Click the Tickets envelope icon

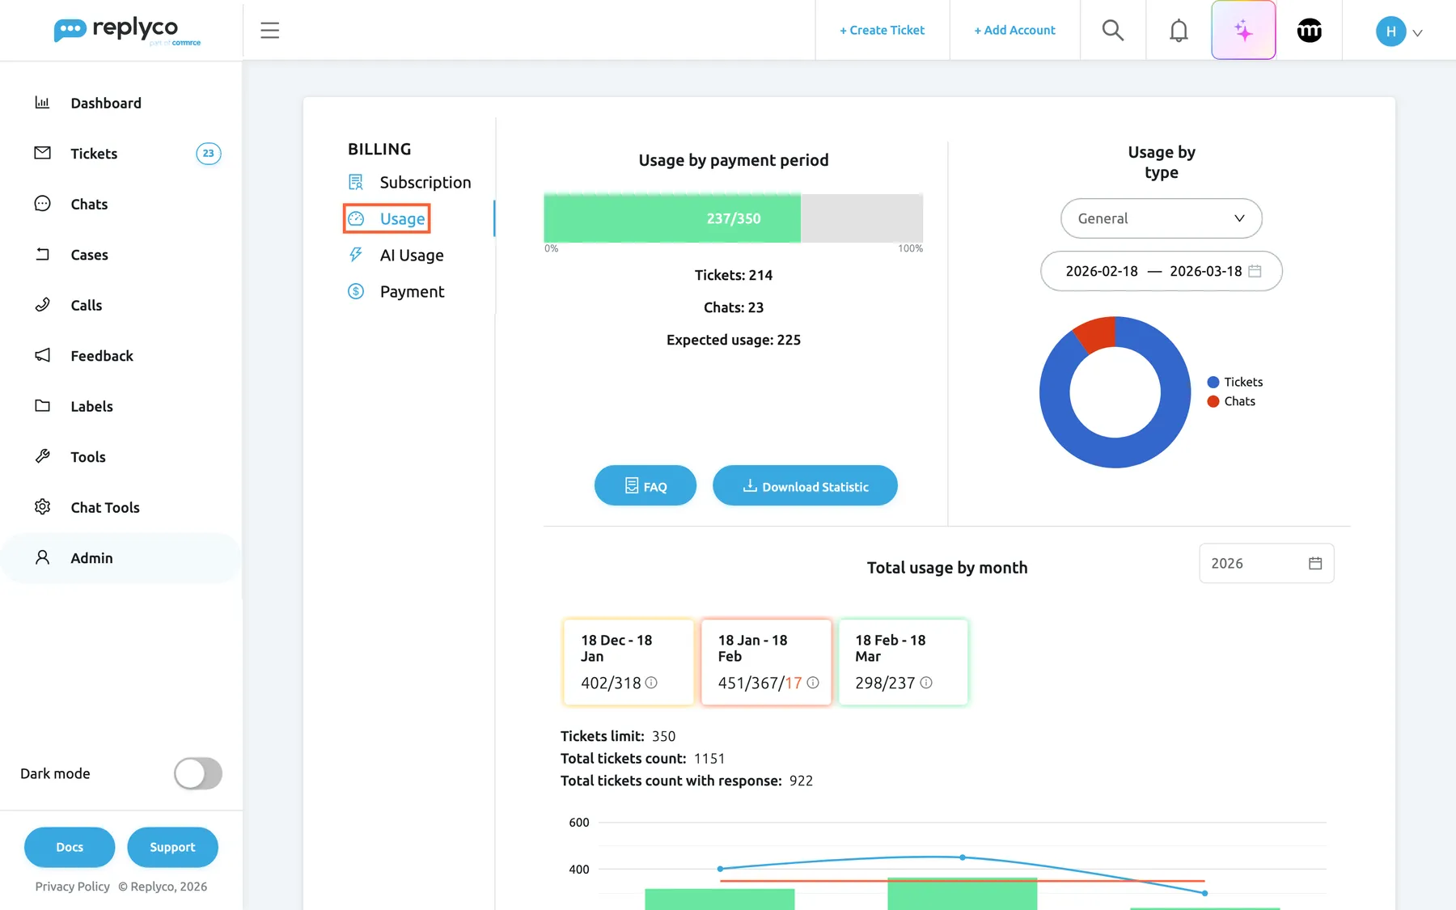click(x=42, y=153)
